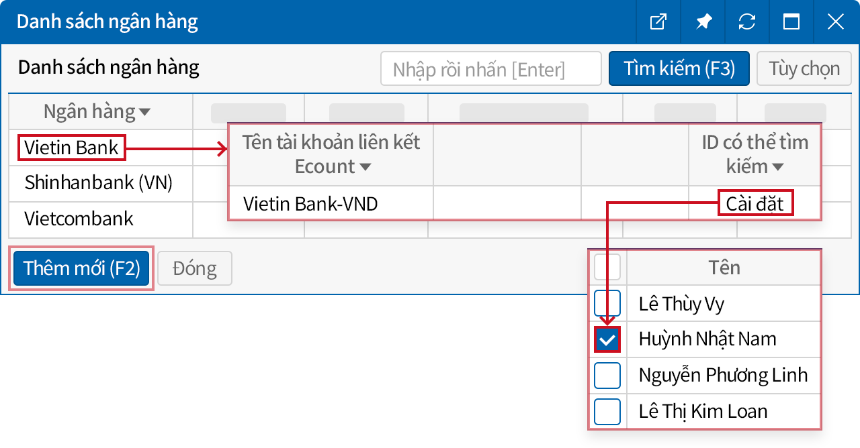Focus the search input field
Screen dimensions: 860x448
(x=490, y=68)
